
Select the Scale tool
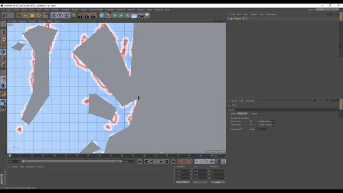click(x=32, y=16)
